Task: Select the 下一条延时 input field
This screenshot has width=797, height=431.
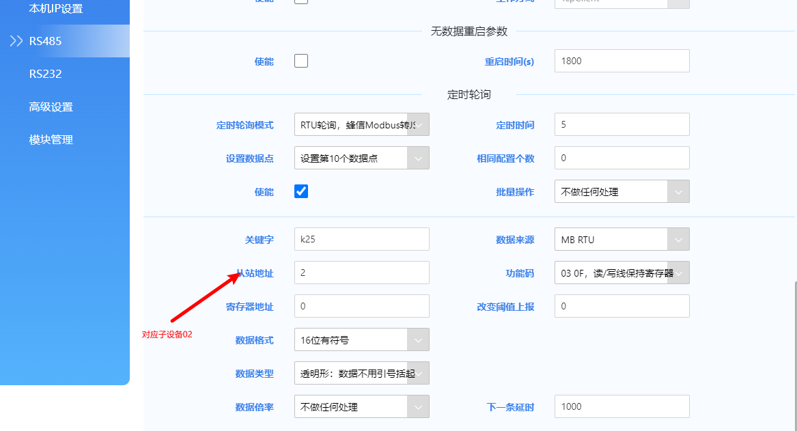Action: coord(621,406)
